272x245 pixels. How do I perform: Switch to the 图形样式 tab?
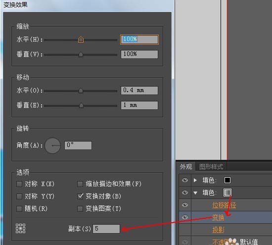tap(211, 167)
